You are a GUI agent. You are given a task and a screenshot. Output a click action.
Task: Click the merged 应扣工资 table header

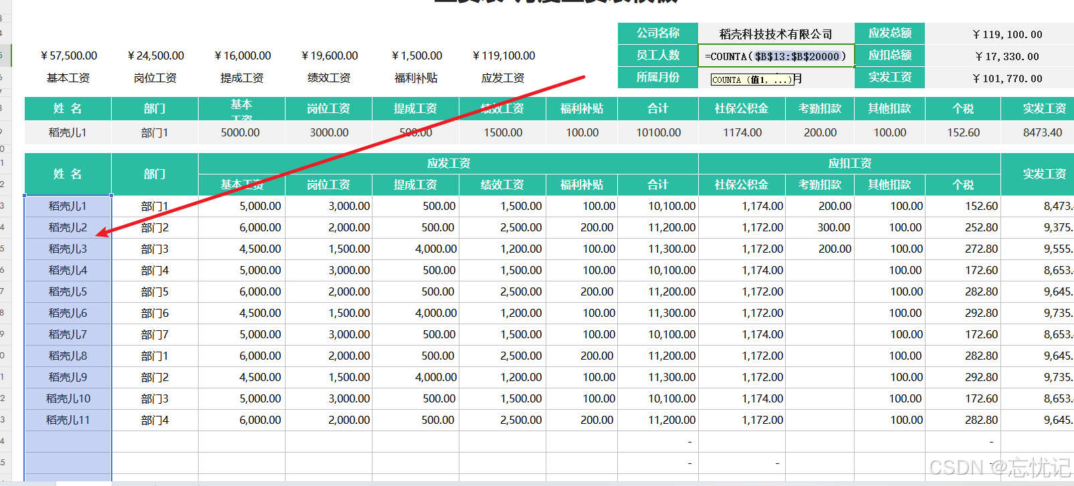(849, 163)
